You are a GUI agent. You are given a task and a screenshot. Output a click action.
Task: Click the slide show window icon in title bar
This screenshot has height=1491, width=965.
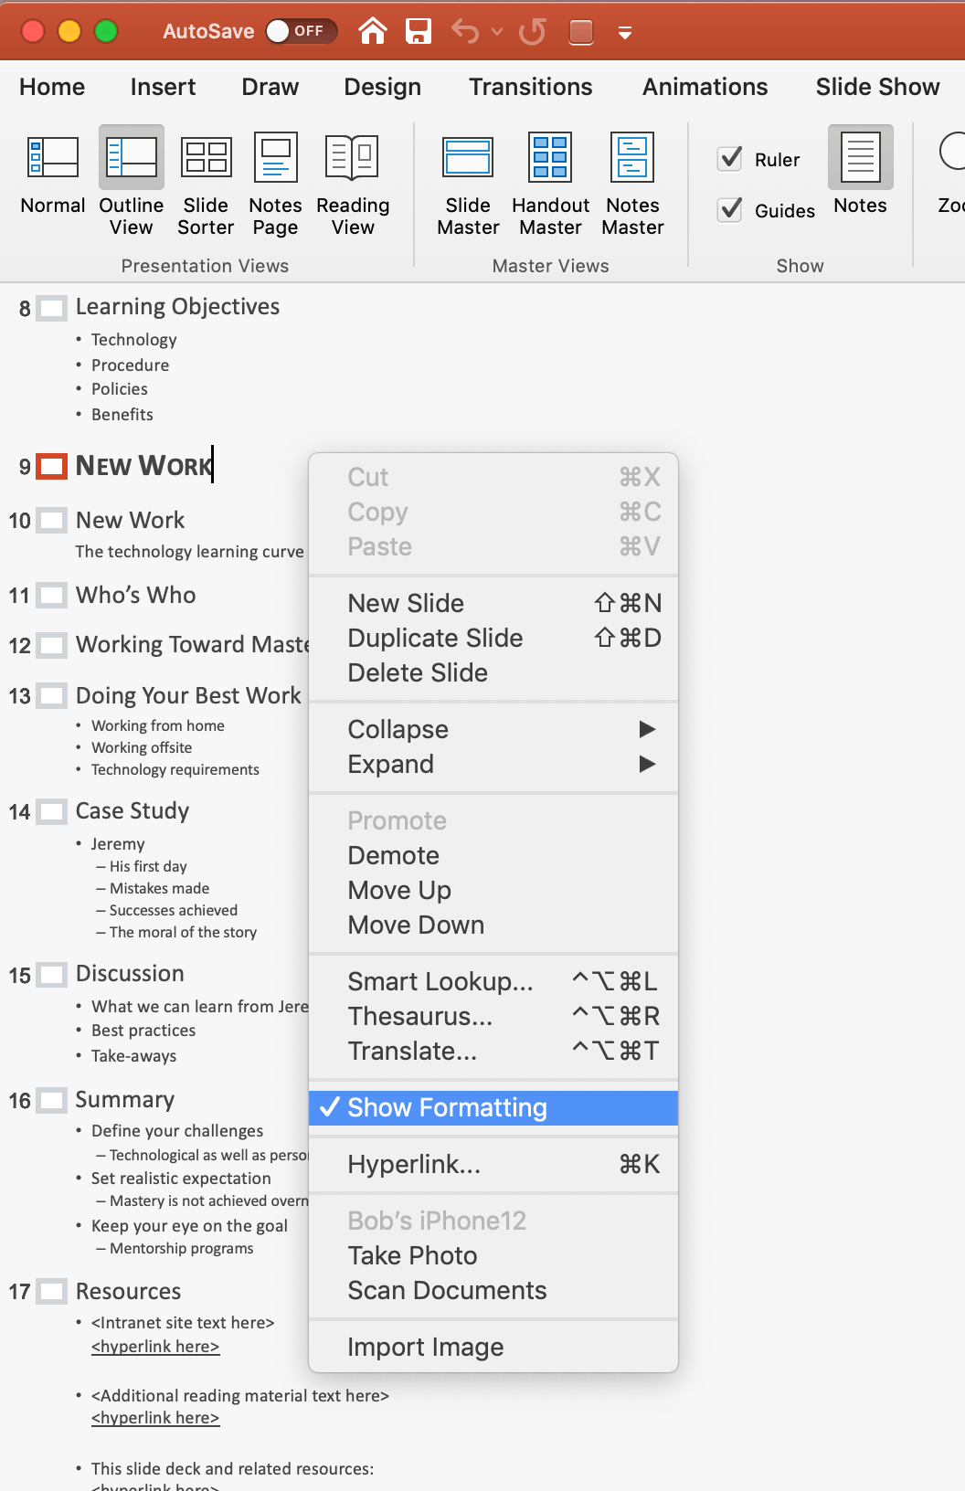coord(580,32)
